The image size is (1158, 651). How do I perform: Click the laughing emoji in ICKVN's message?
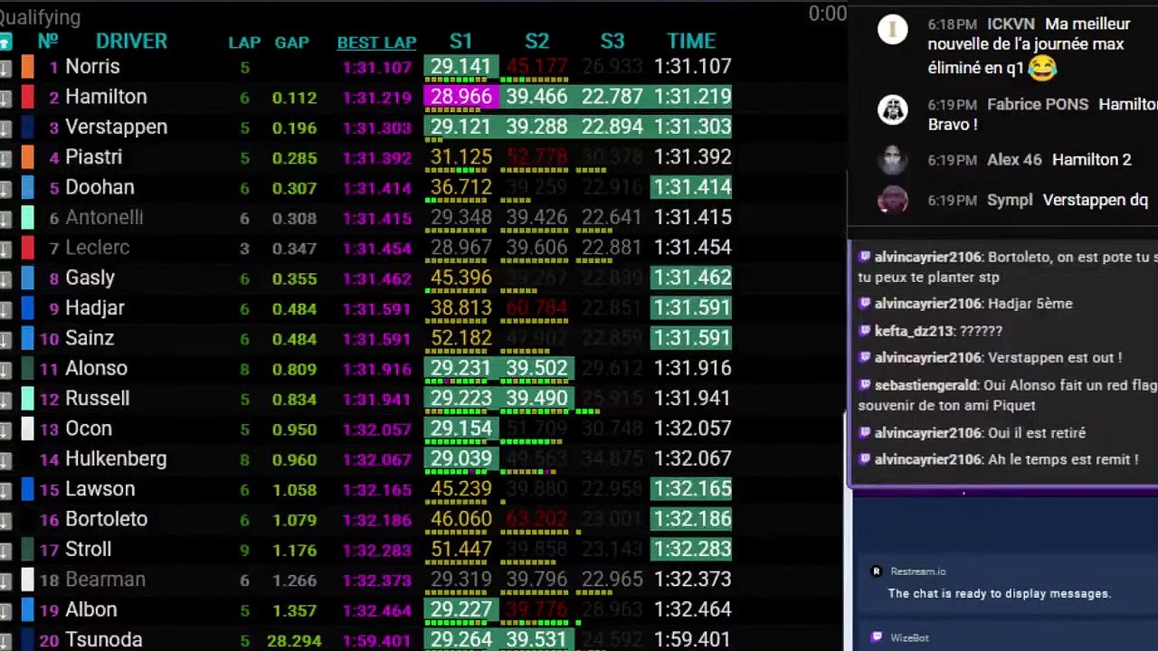1042,67
